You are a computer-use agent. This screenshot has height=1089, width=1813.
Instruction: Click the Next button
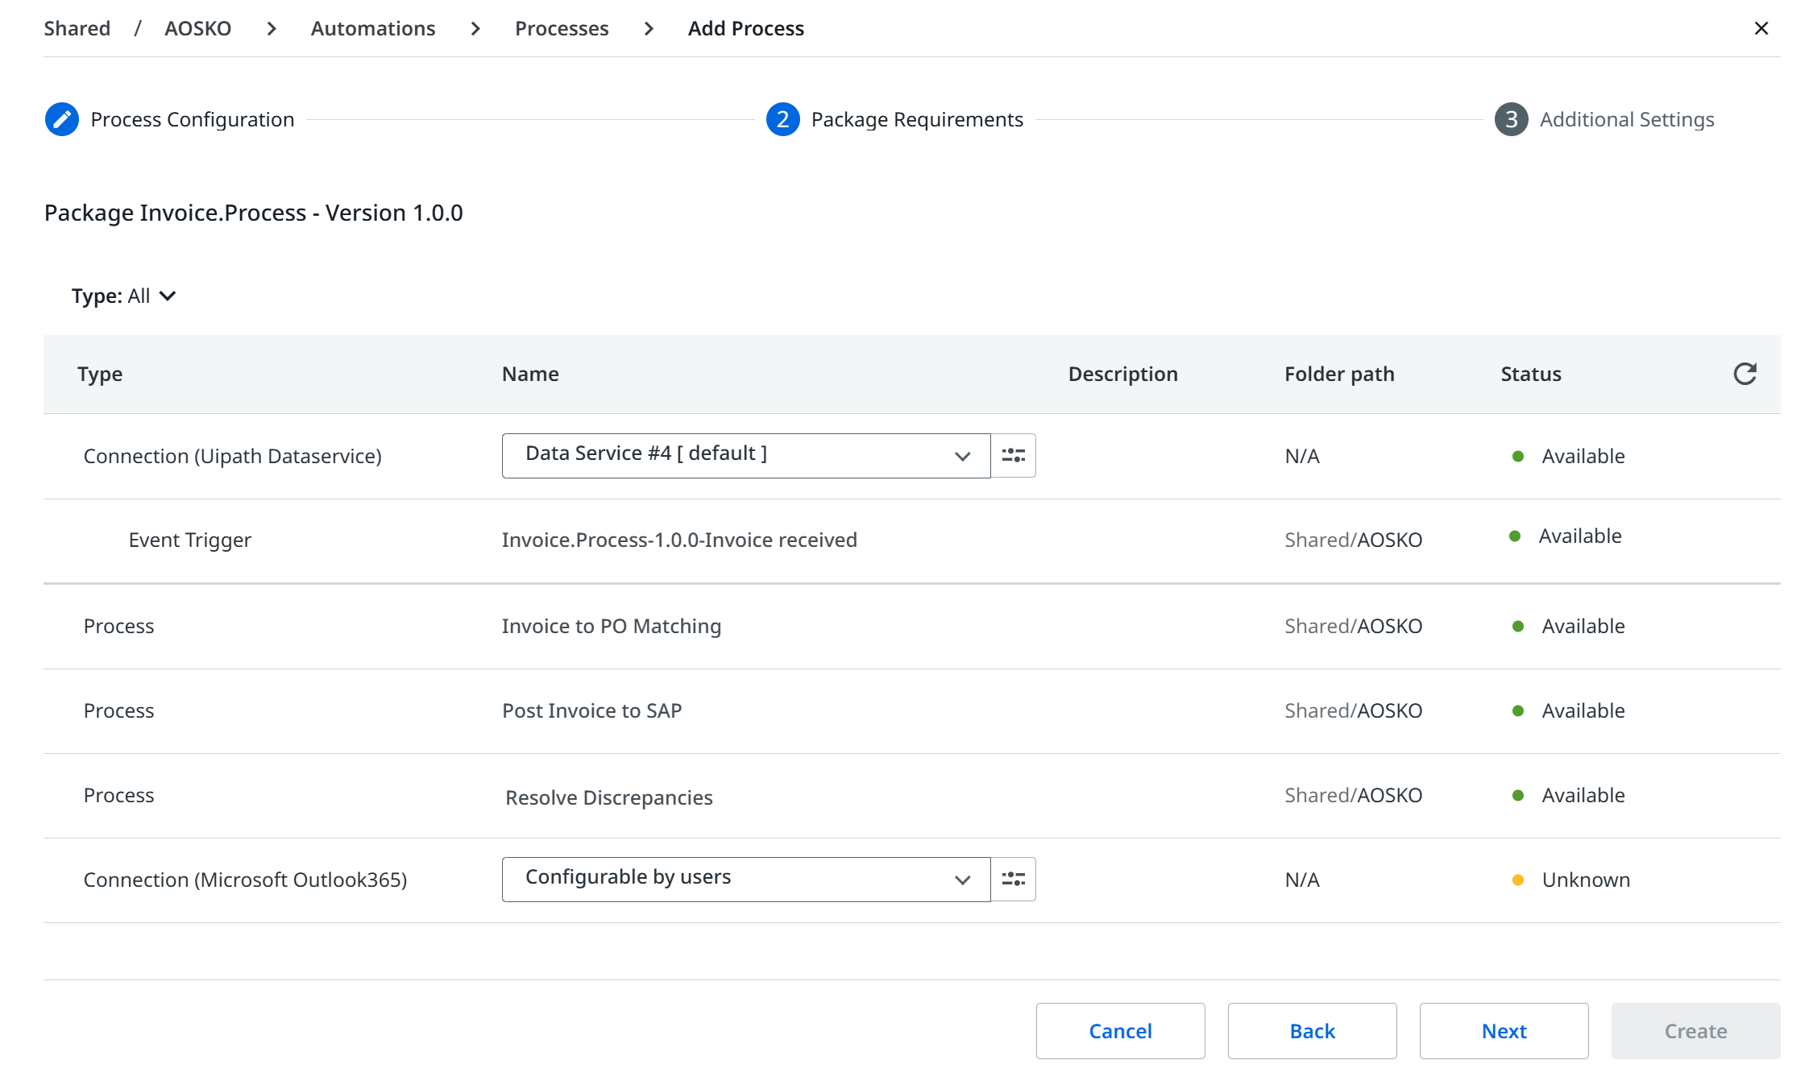click(x=1504, y=1031)
